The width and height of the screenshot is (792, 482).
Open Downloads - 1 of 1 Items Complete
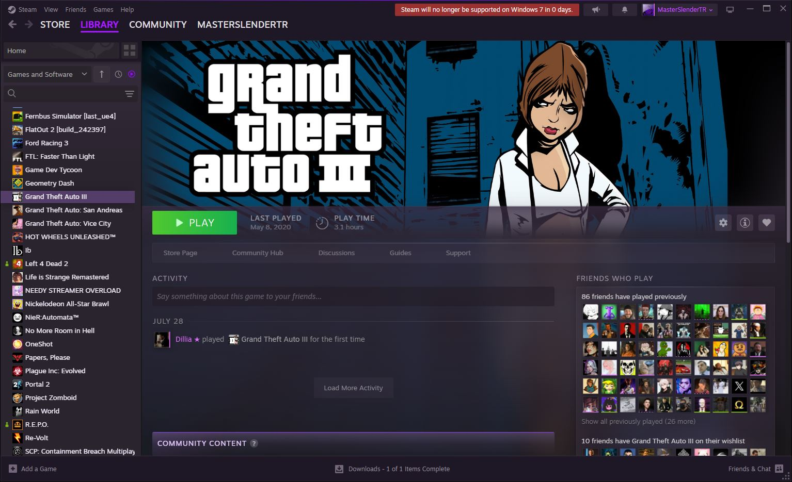(x=399, y=469)
